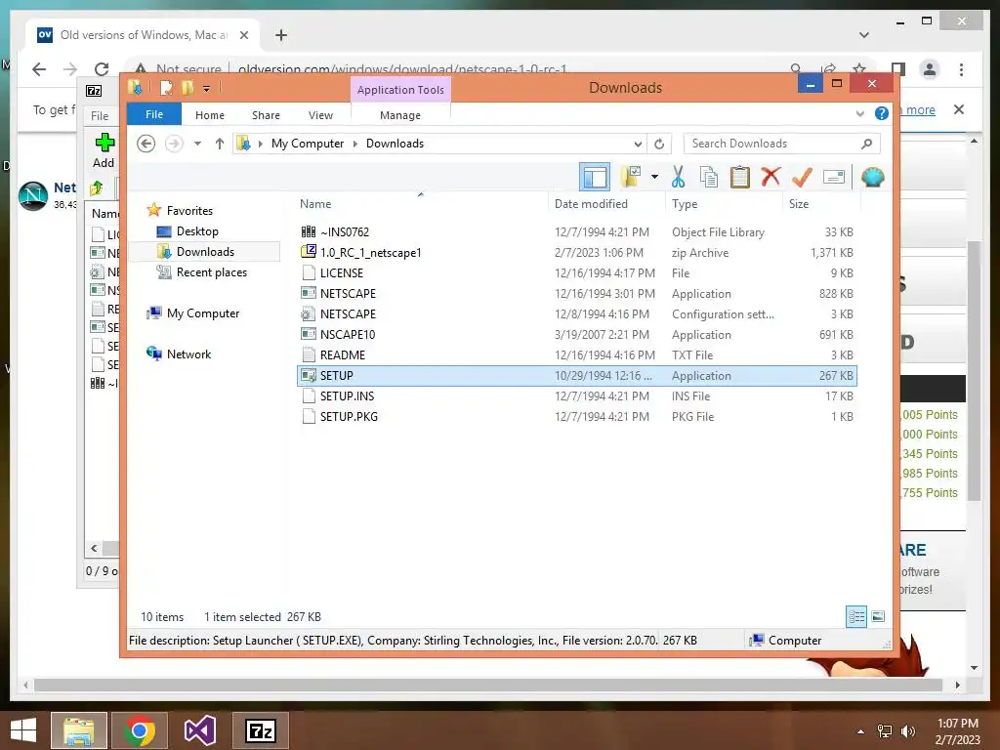The image size is (1000, 750).
Task: Open folder options toolbar icon
Action: [631, 177]
